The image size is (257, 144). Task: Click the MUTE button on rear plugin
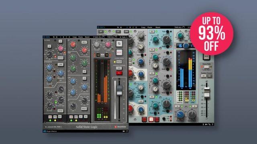click(206, 57)
